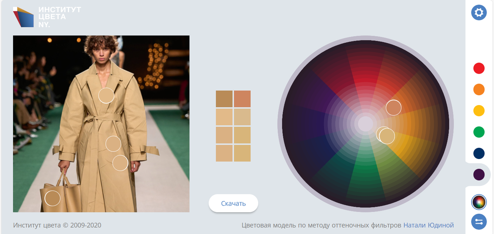The width and height of the screenshot is (494, 234).
Task: Click the Институт цвета logo
Action: pos(47,17)
